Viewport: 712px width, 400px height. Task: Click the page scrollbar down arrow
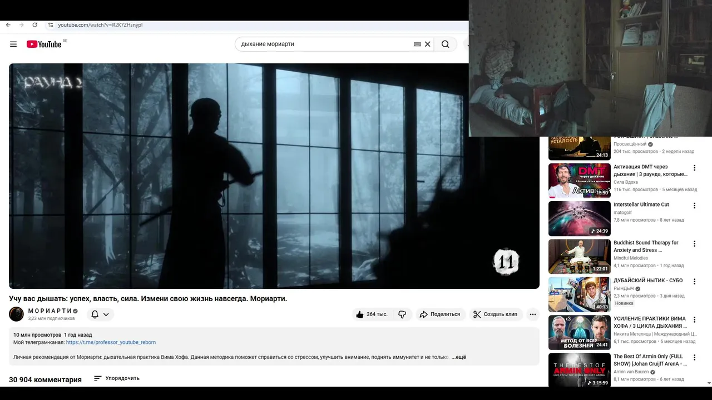coord(709,383)
